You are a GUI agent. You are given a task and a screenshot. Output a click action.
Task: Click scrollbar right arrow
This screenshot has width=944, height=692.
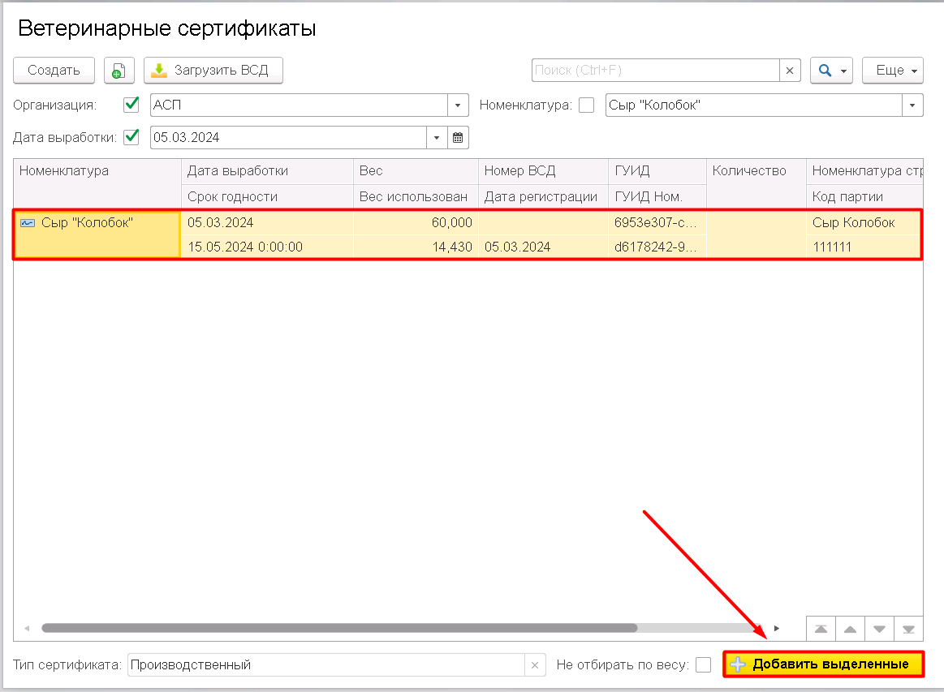(x=777, y=628)
